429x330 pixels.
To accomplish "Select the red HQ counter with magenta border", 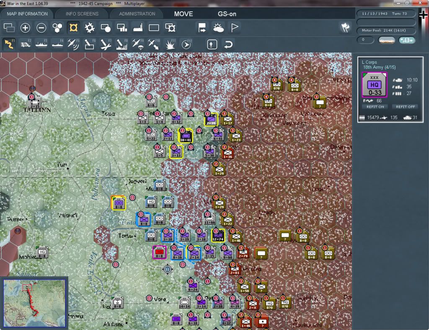I will [160, 252].
